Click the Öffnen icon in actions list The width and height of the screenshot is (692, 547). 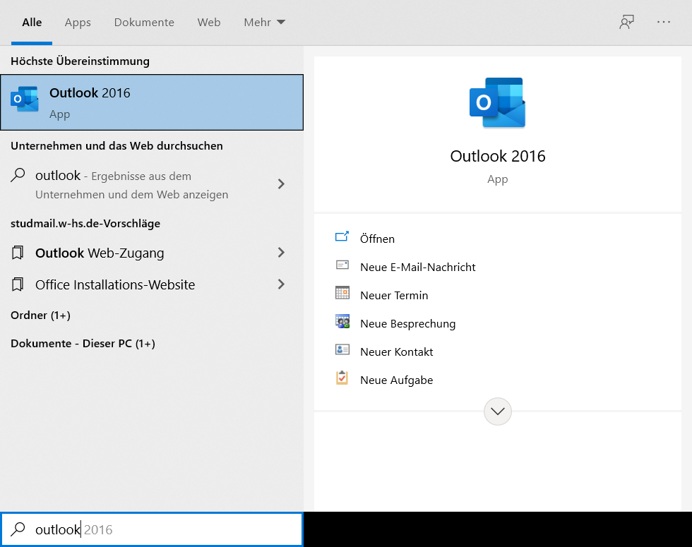(342, 238)
